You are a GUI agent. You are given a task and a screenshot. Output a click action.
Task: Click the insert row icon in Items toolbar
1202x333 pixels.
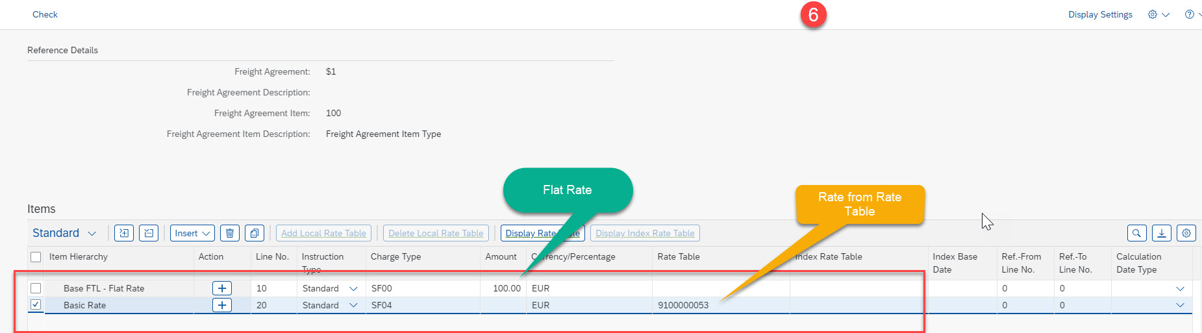[x=124, y=233]
